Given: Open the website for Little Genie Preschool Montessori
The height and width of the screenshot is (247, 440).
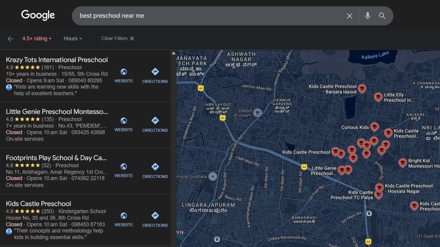Looking at the screenshot, I should (x=124, y=124).
